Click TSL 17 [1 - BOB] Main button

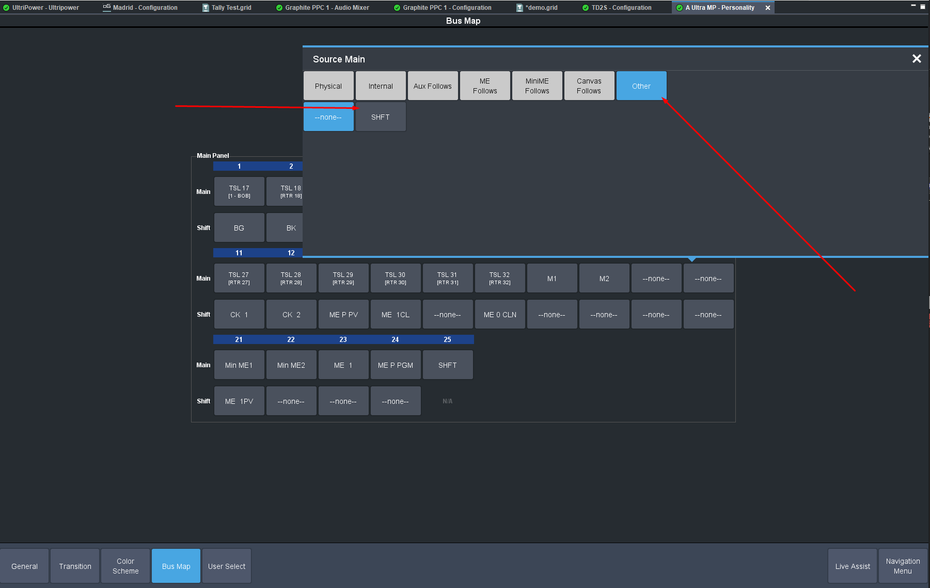click(239, 191)
